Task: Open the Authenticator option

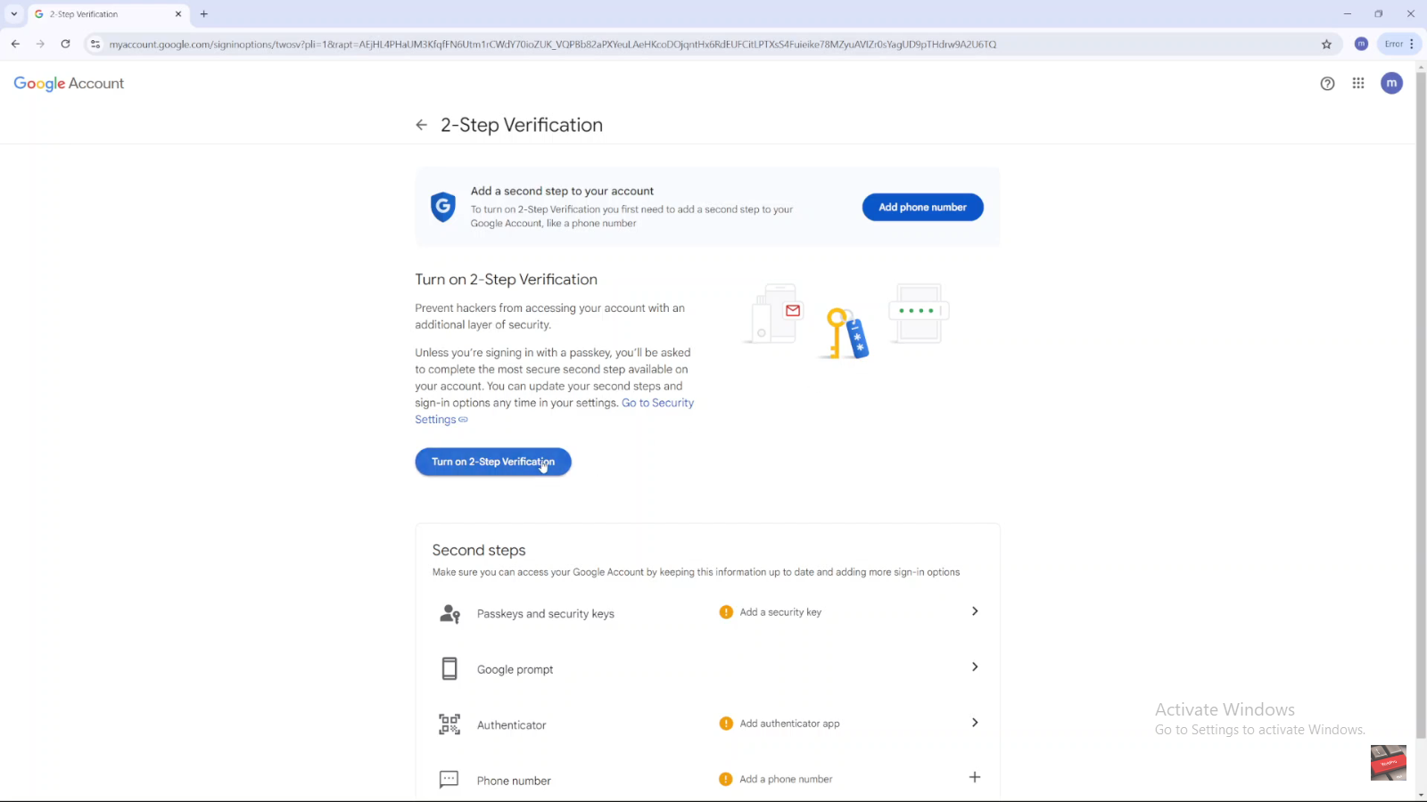Action: (x=708, y=724)
